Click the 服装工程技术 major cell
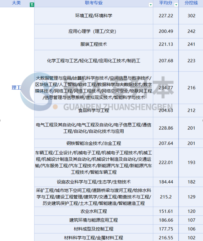 point(94,44)
